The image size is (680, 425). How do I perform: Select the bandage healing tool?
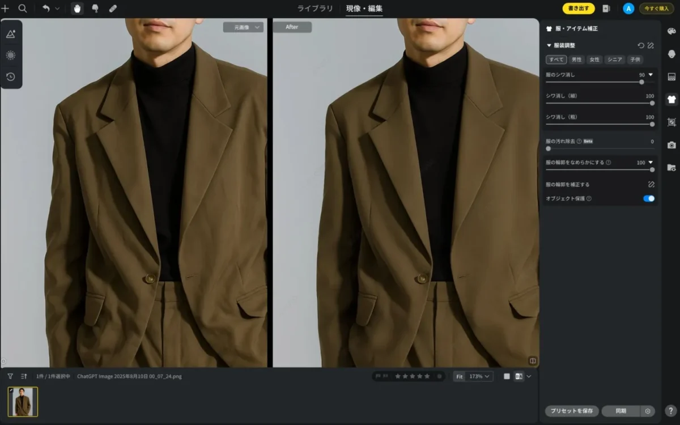112,8
